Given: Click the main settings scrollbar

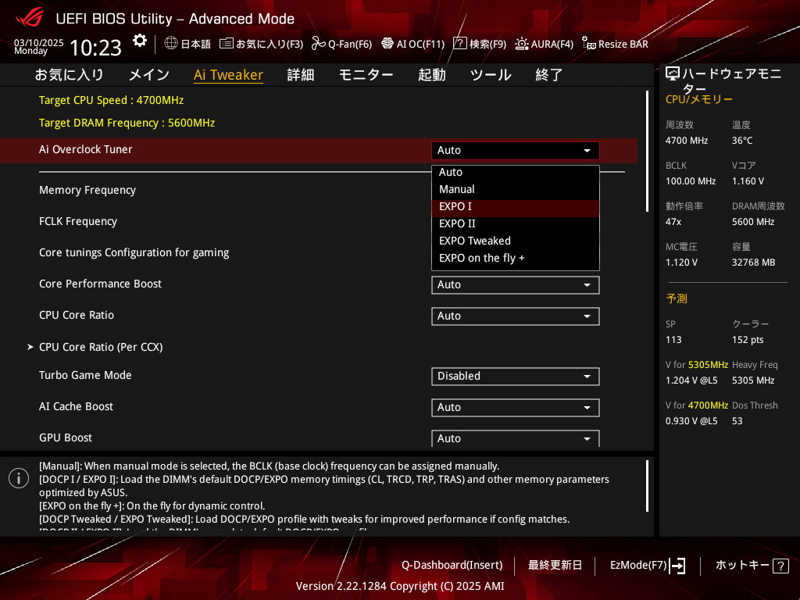Looking at the screenshot, I should (647, 151).
